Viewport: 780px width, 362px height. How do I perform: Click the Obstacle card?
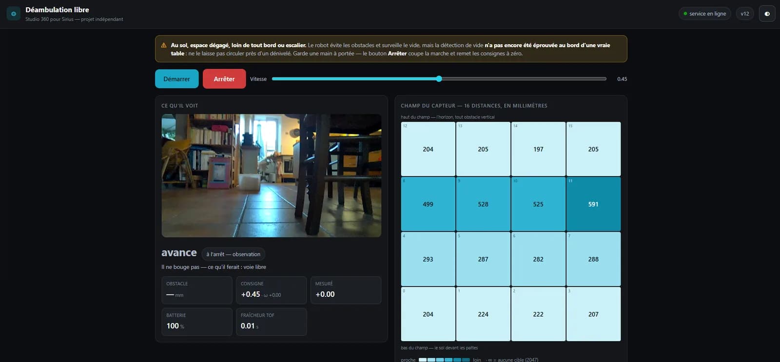(x=197, y=290)
